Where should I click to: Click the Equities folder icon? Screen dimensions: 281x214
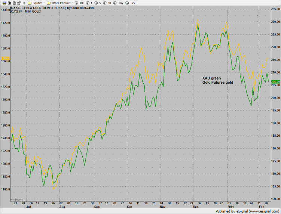point(30,3)
